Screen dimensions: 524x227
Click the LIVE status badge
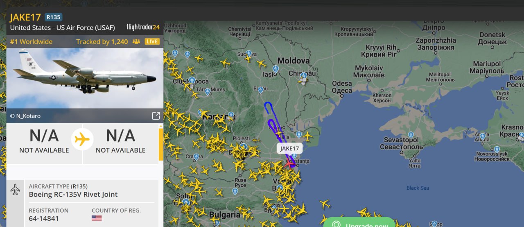point(152,42)
